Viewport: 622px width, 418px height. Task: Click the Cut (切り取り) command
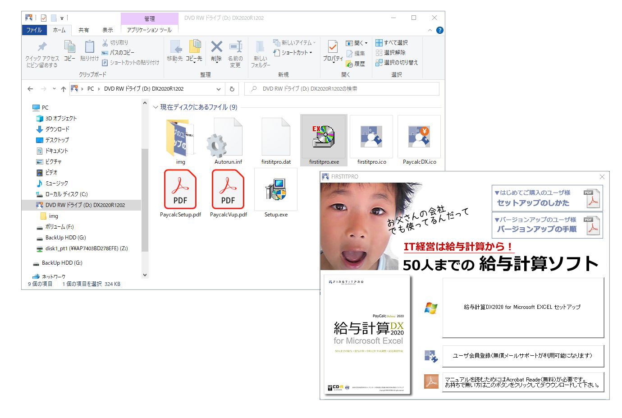(115, 42)
